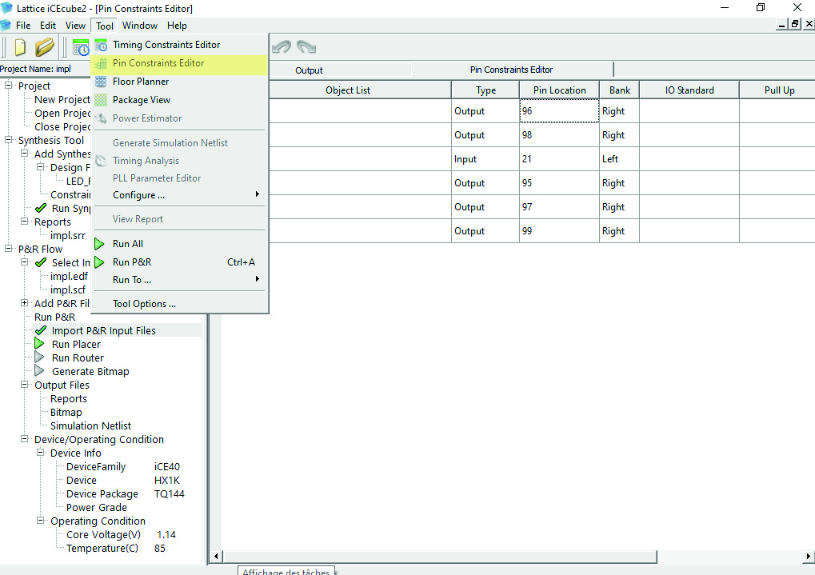Screen dimensions: 815x575
Task: Click the scrollbar right arrow button
Action: pos(809,557)
